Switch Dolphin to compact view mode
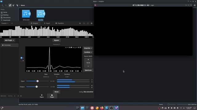The height and width of the screenshot is (110, 197). click(14, 5)
